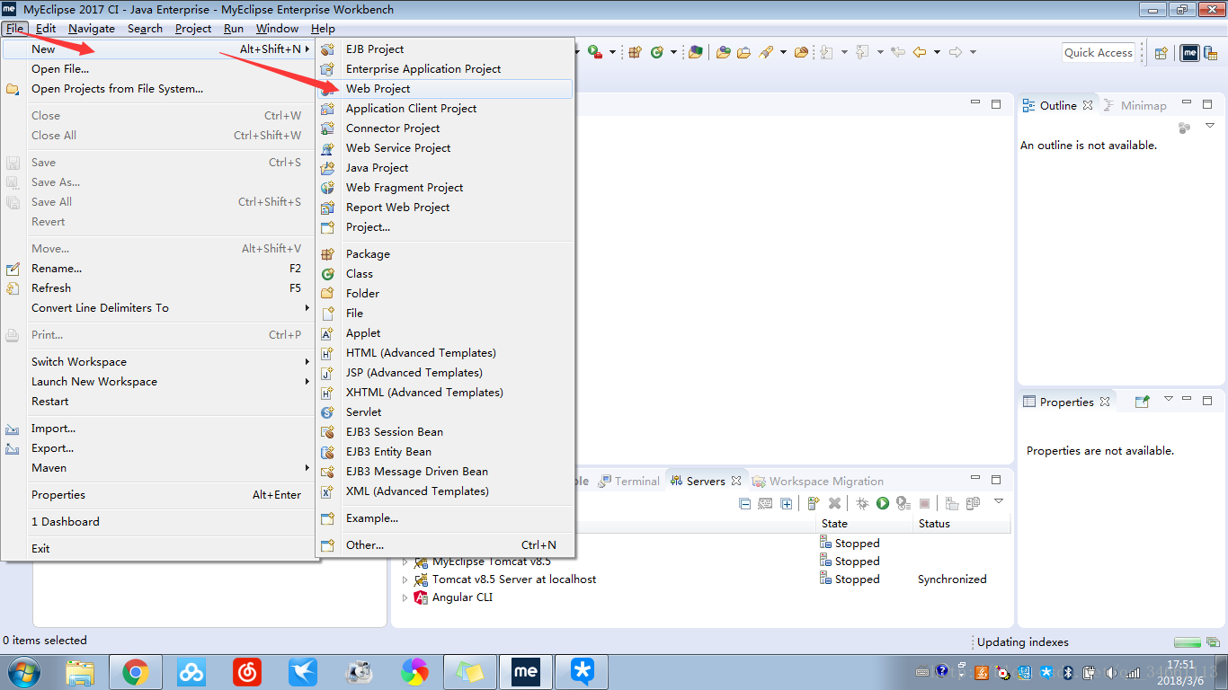Choose Web Project in the New submenu
The height and width of the screenshot is (690, 1228).
point(445,88)
